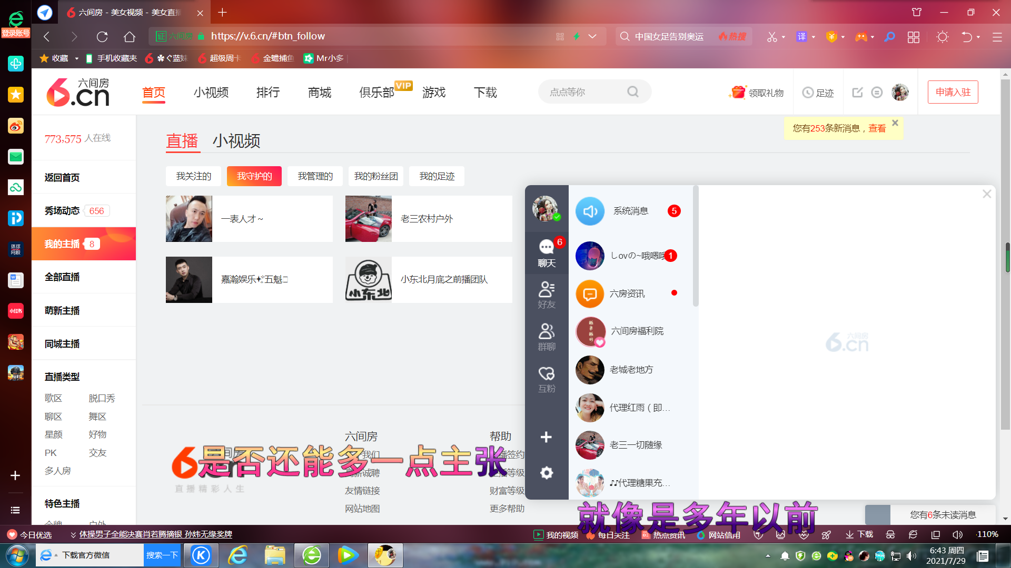Go to browser home page icon
Screen dimensions: 1011x568
[x=130, y=36]
